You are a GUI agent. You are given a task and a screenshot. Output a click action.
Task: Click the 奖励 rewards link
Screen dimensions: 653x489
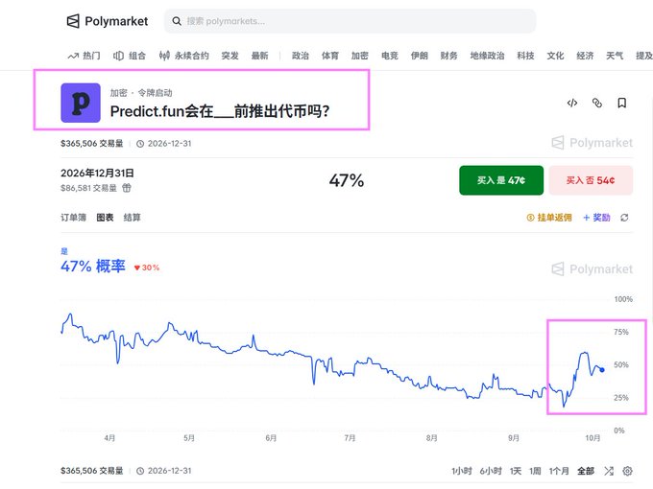click(596, 218)
